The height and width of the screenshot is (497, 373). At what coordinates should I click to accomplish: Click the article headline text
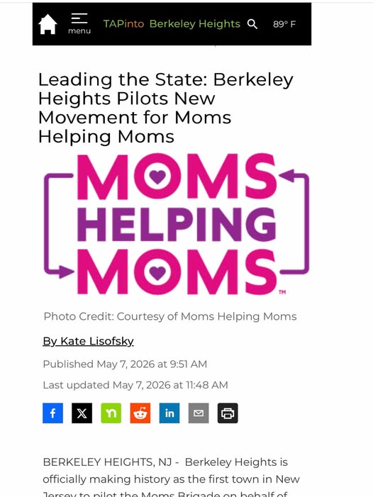[x=166, y=108]
